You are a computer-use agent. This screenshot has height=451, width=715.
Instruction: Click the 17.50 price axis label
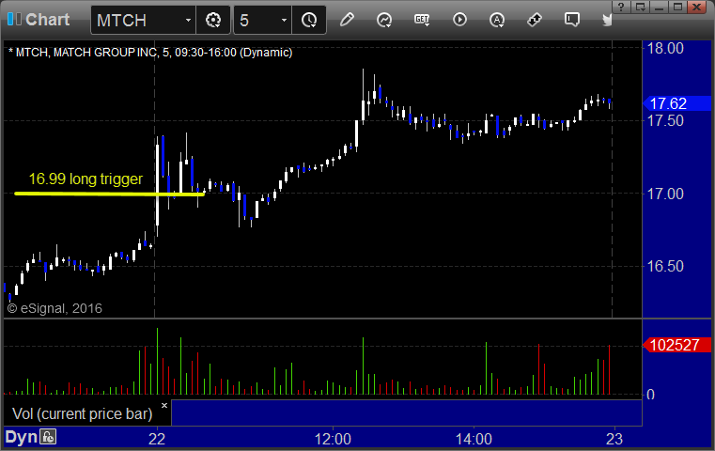pos(666,121)
